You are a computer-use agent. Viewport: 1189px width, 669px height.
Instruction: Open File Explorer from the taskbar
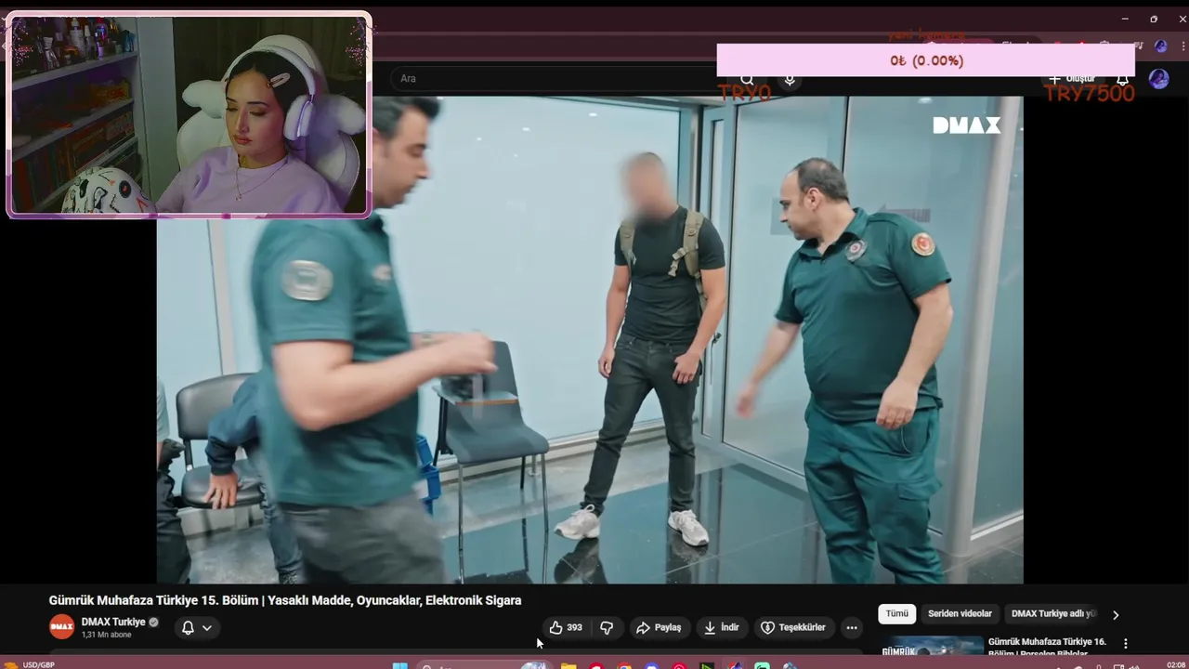pyautogui.click(x=568, y=665)
